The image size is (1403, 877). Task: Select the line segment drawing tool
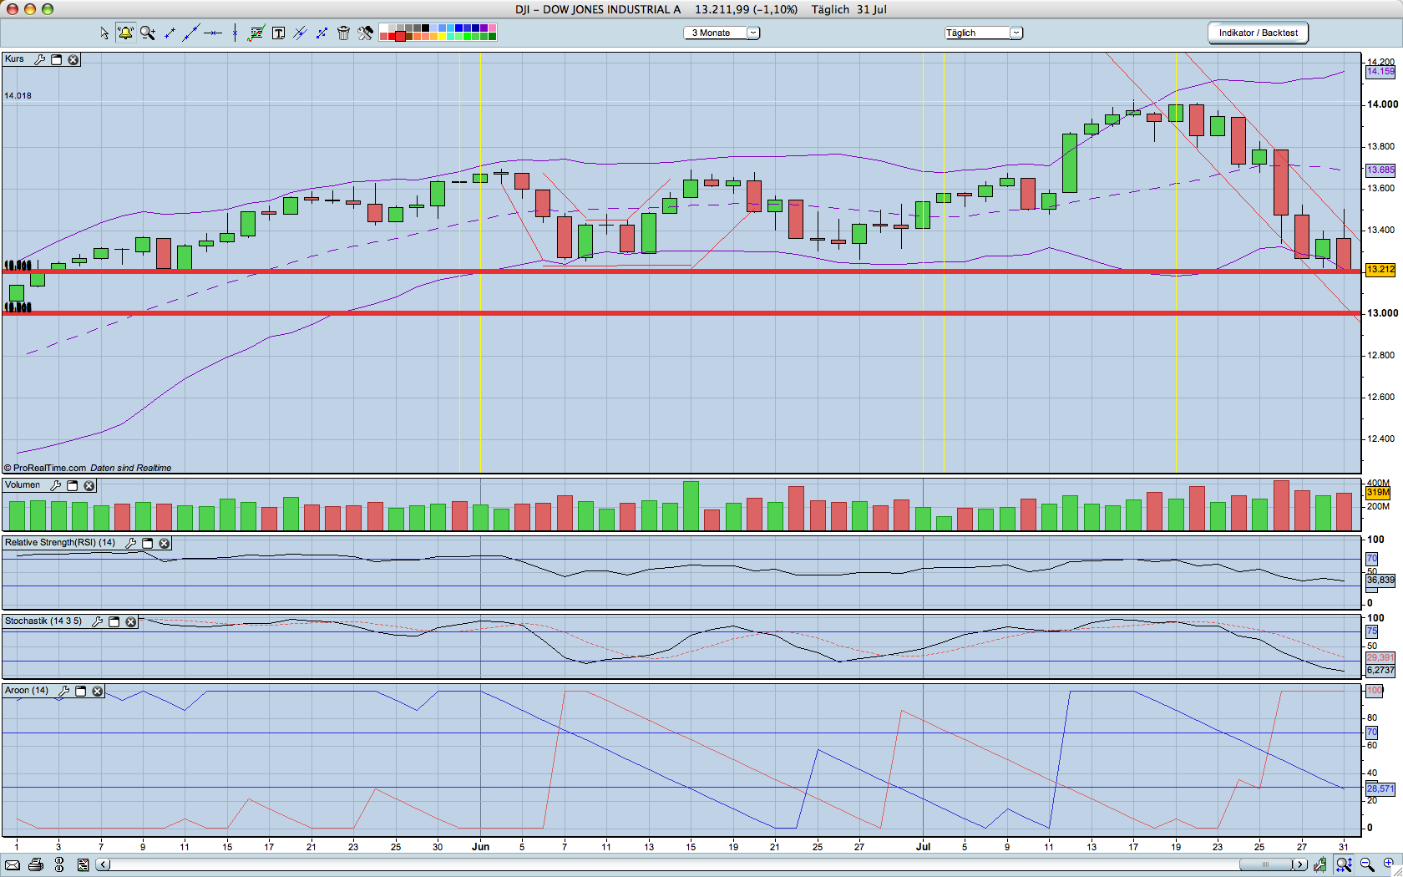point(170,33)
